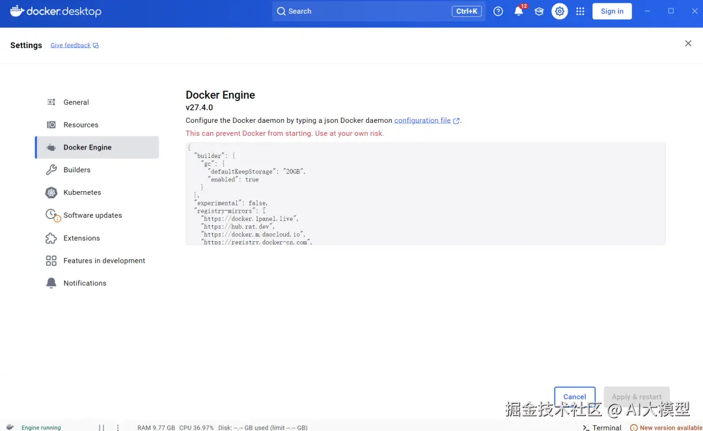
Task: Open notifications bell with 12 badge
Action: pos(519,11)
